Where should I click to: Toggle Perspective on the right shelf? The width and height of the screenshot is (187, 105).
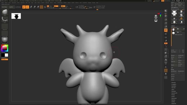tap(166, 30)
